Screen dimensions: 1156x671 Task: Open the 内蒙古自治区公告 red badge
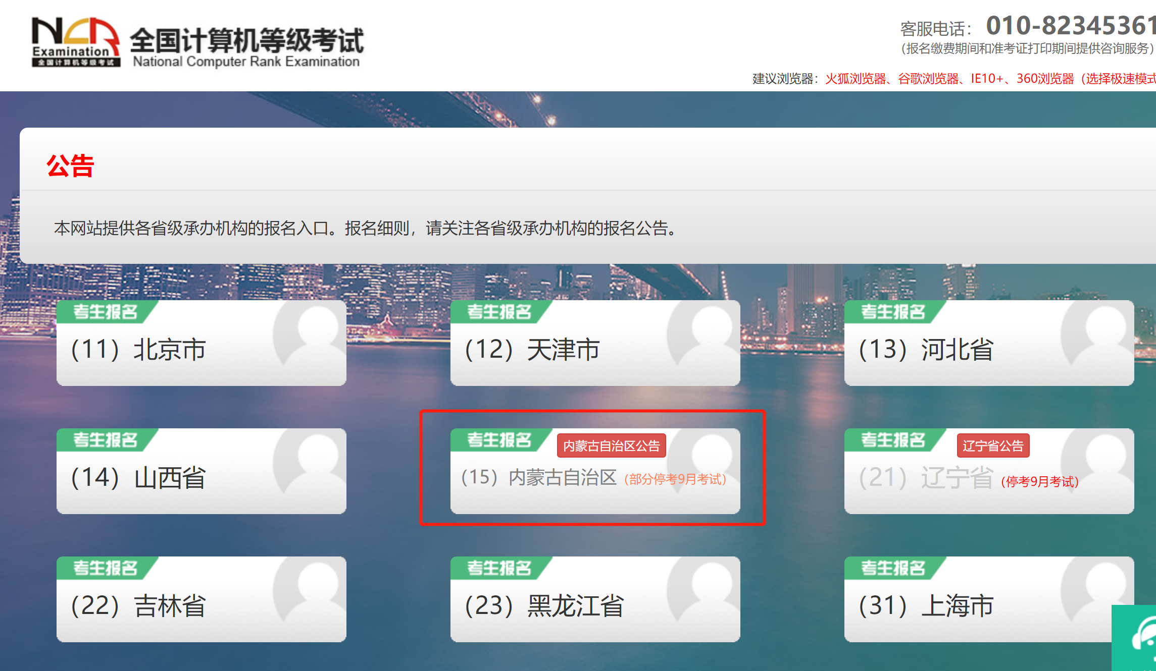click(611, 446)
